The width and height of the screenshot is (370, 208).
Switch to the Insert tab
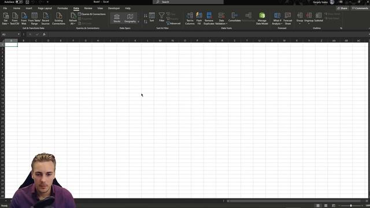click(x=29, y=8)
